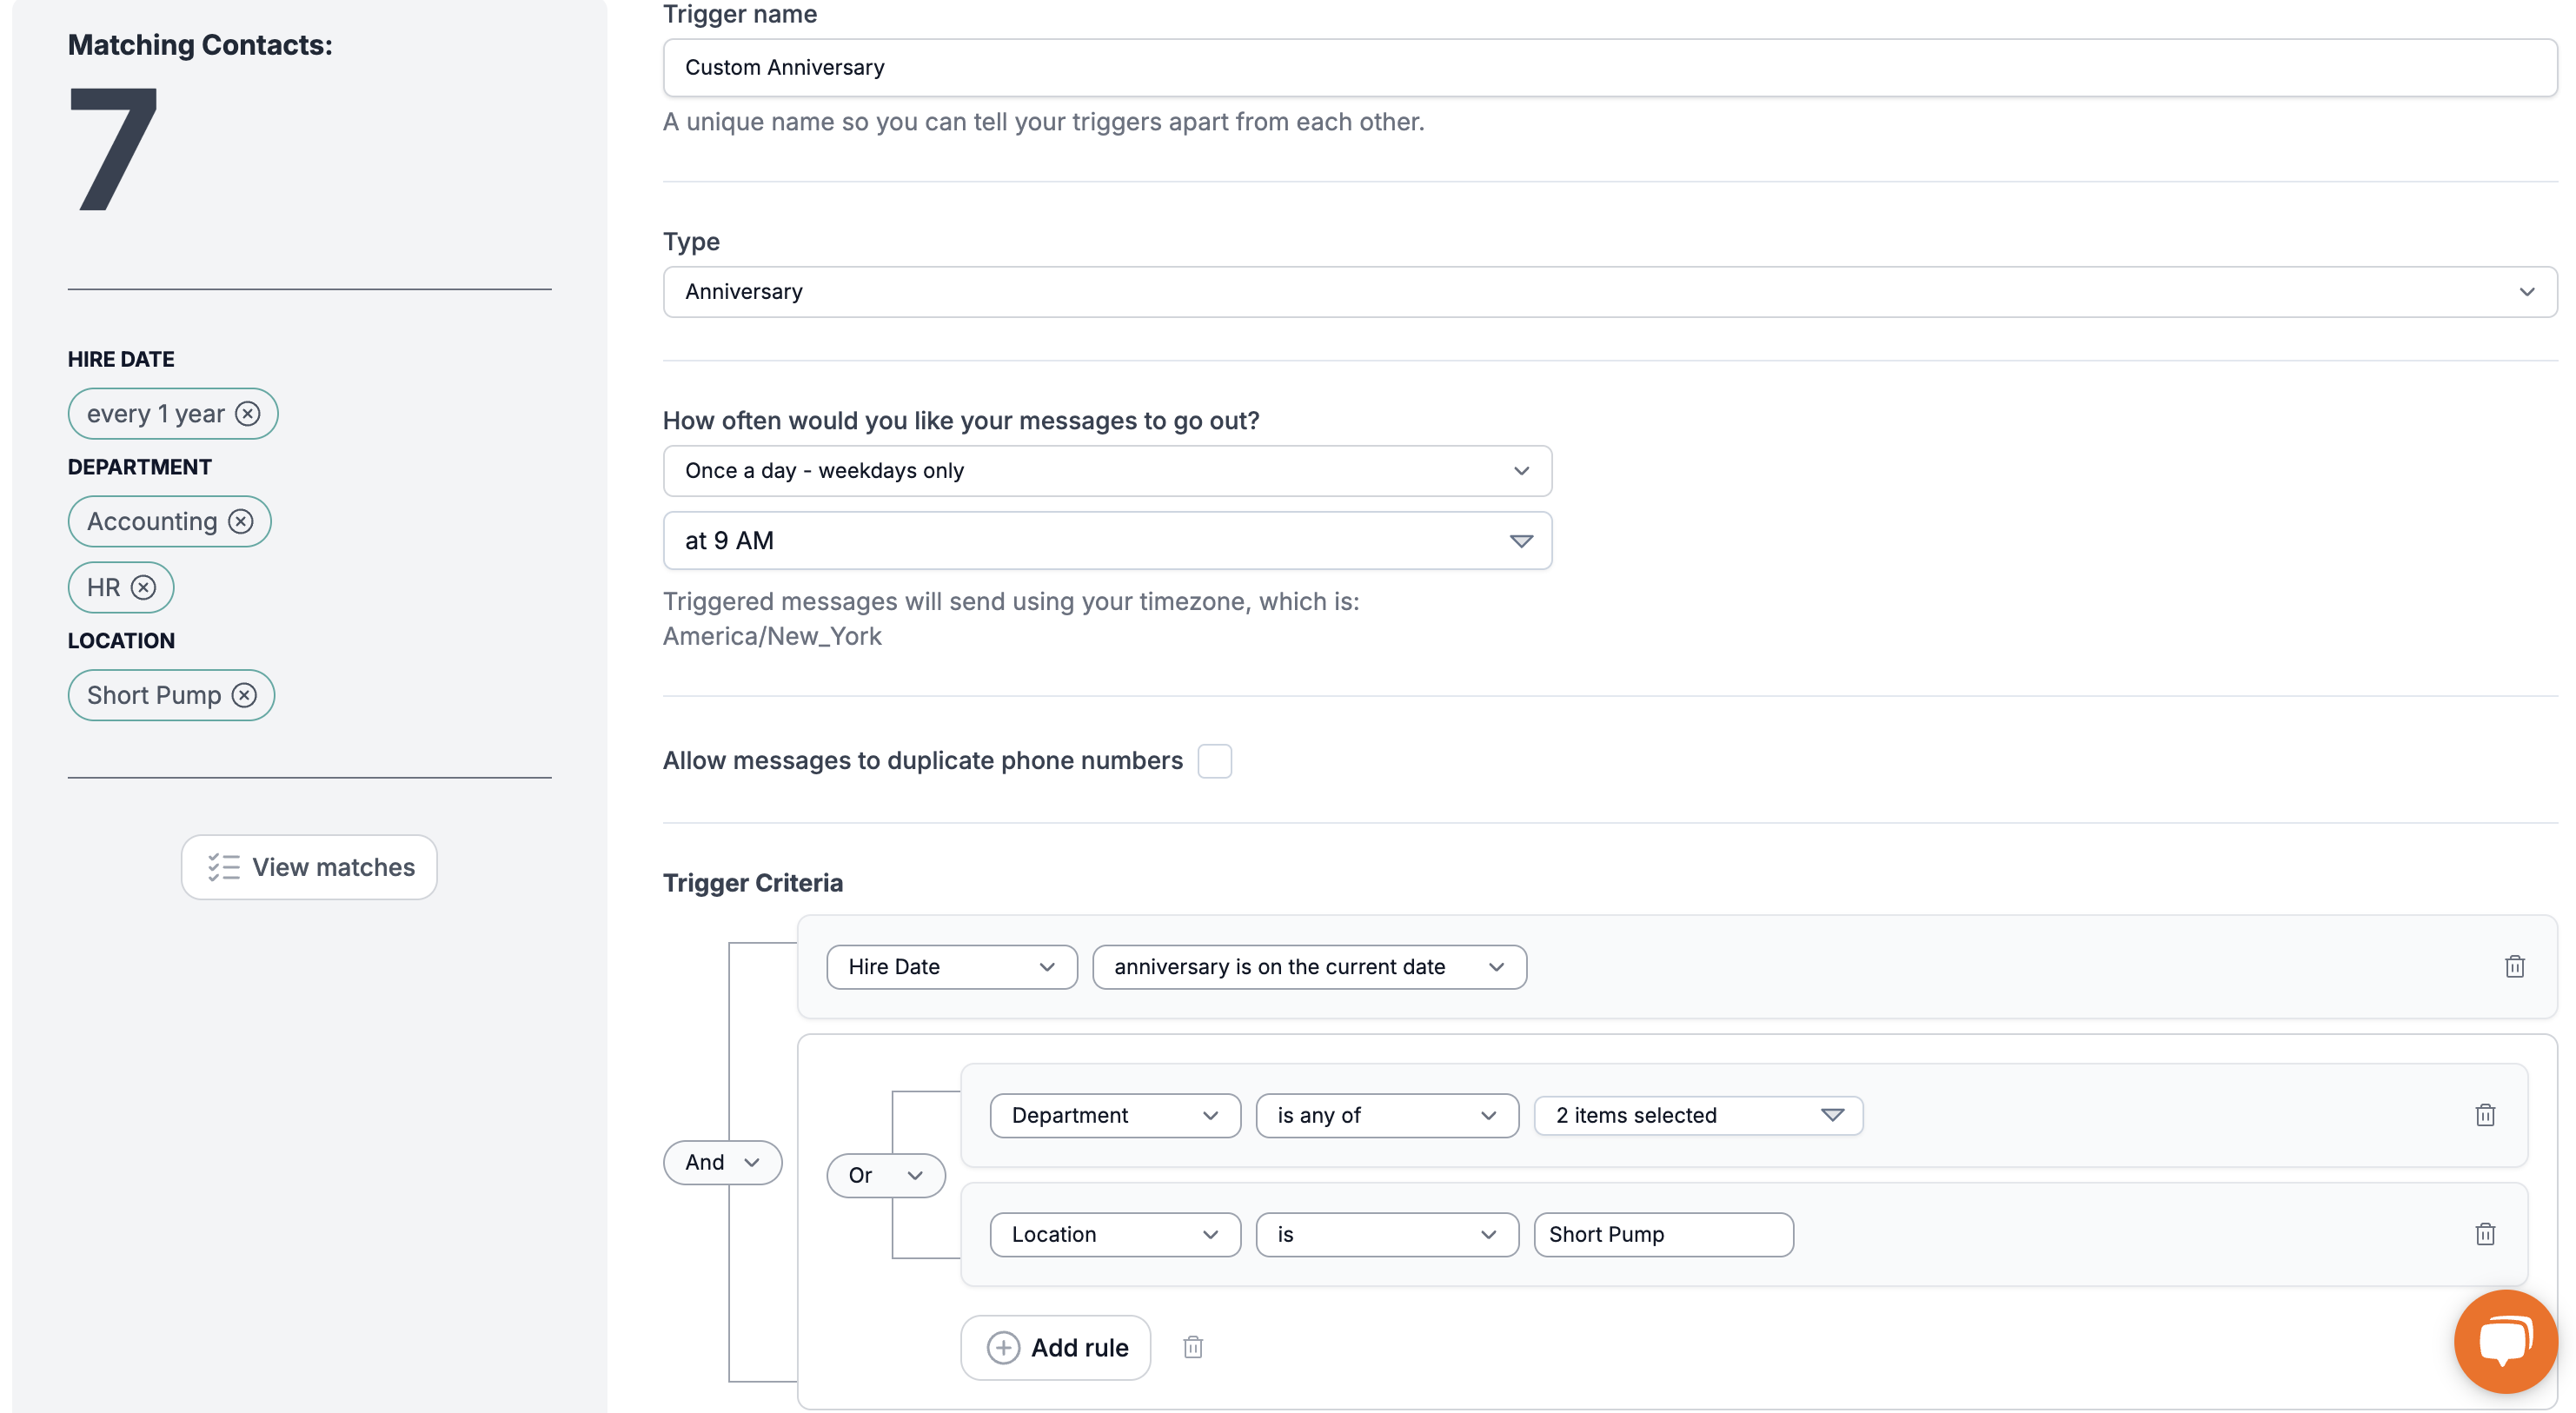The image size is (2576, 1413).
Task: Remove the Short Pump location chip
Action: click(245, 695)
